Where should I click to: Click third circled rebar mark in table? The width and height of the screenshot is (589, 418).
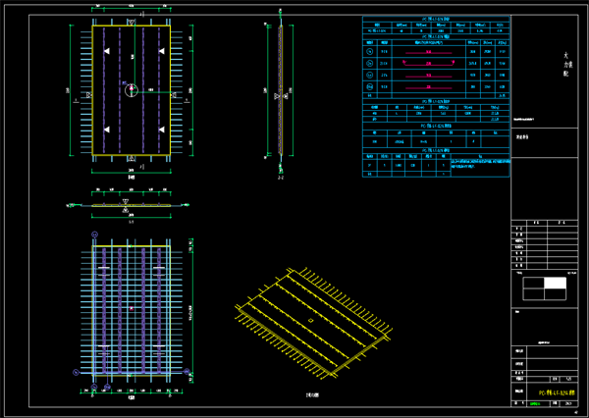pyautogui.click(x=370, y=76)
